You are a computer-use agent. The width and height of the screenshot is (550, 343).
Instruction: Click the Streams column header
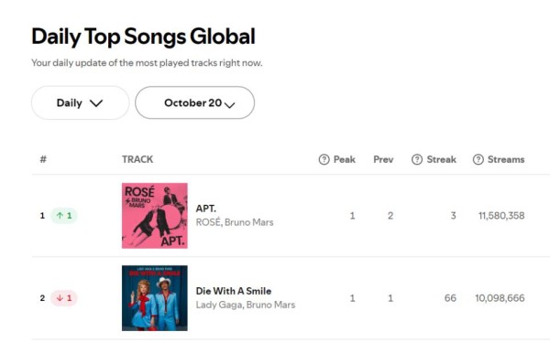pos(506,159)
